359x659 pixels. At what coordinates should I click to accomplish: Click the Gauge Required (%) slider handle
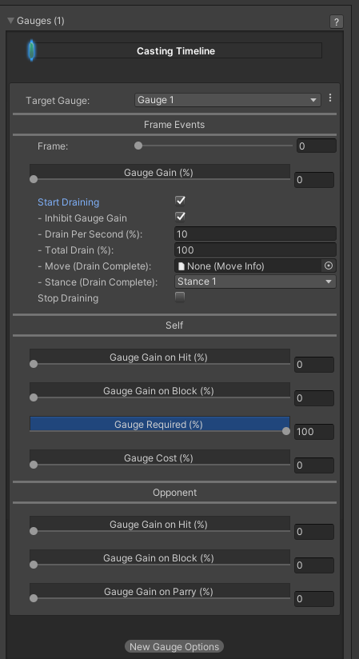(286, 431)
